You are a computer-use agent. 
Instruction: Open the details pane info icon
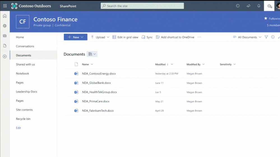[x=273, y=37]
